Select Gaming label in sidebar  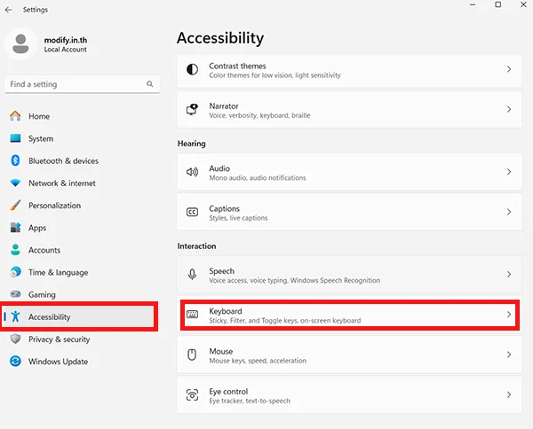[42, 295]
